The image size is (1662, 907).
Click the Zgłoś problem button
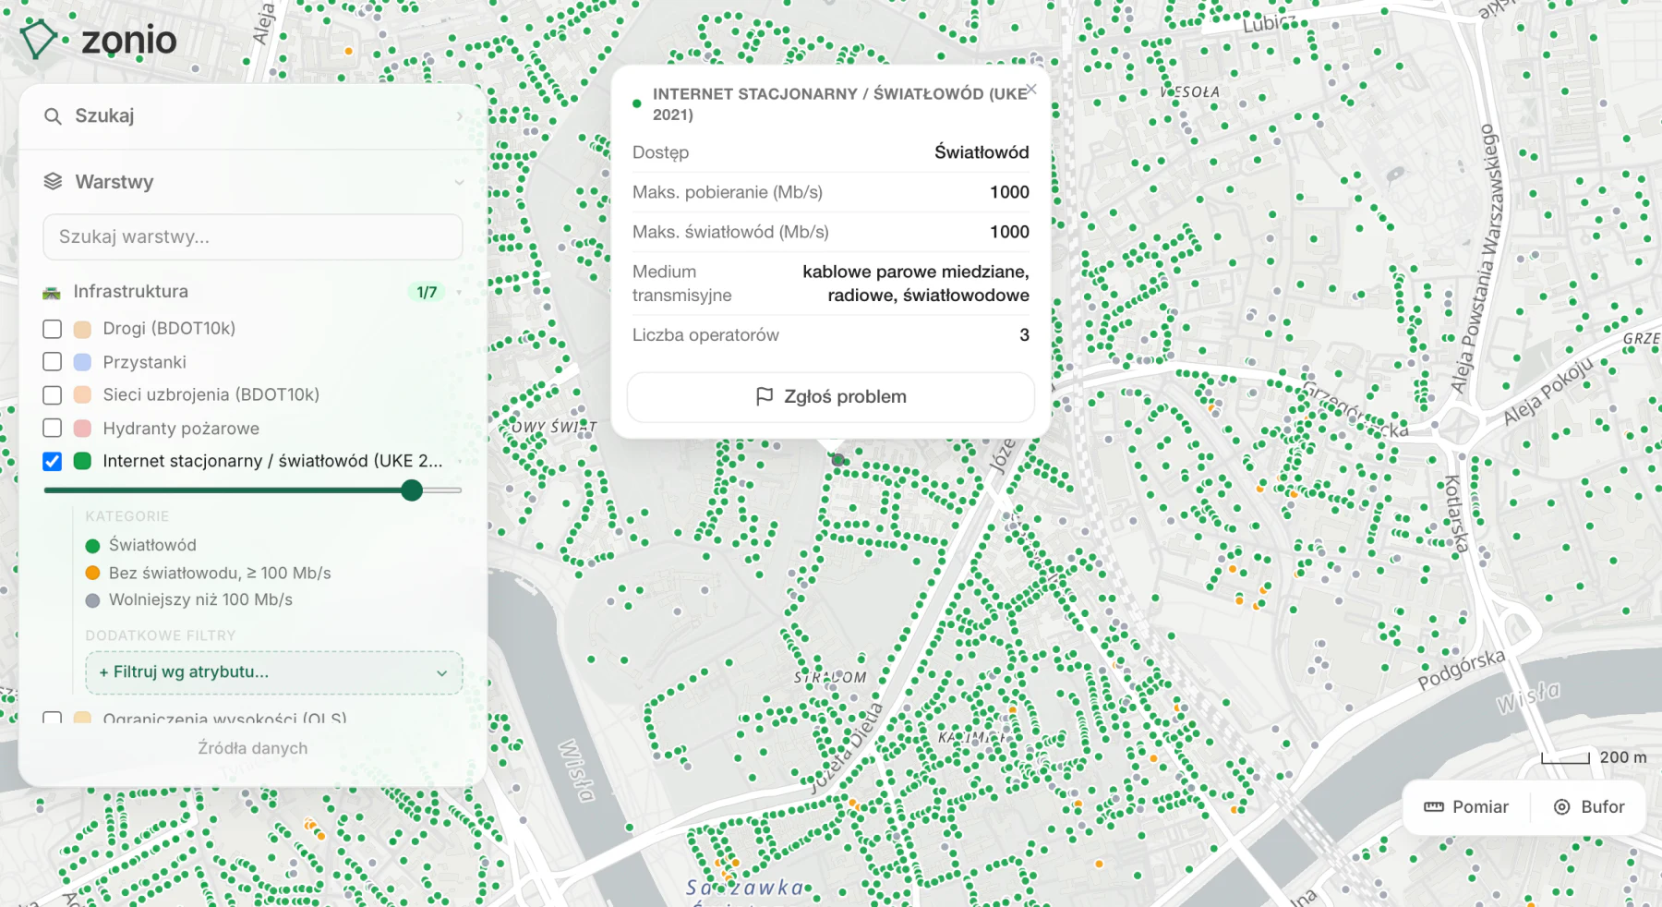tap(830, 397)
